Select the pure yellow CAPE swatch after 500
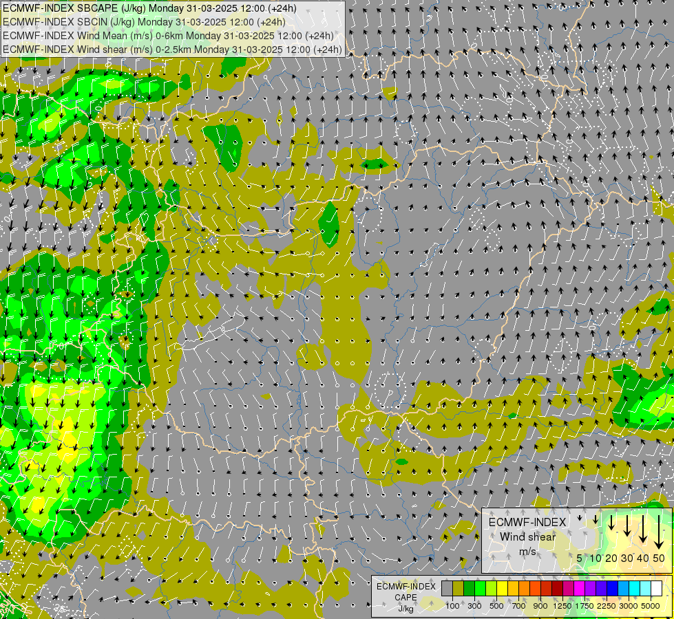Viewport: 674px width, 619px height. click(503, 588)
